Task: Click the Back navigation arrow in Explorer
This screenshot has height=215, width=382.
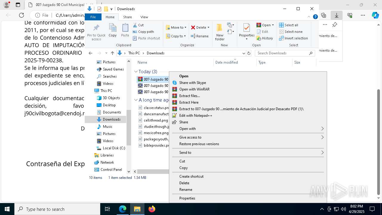Action: pos(90,53)
